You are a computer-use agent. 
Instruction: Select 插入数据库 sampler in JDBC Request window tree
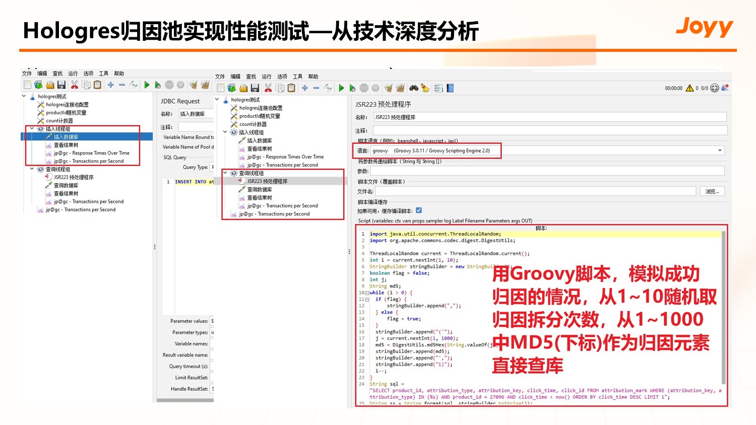click(x=66, y=137)
